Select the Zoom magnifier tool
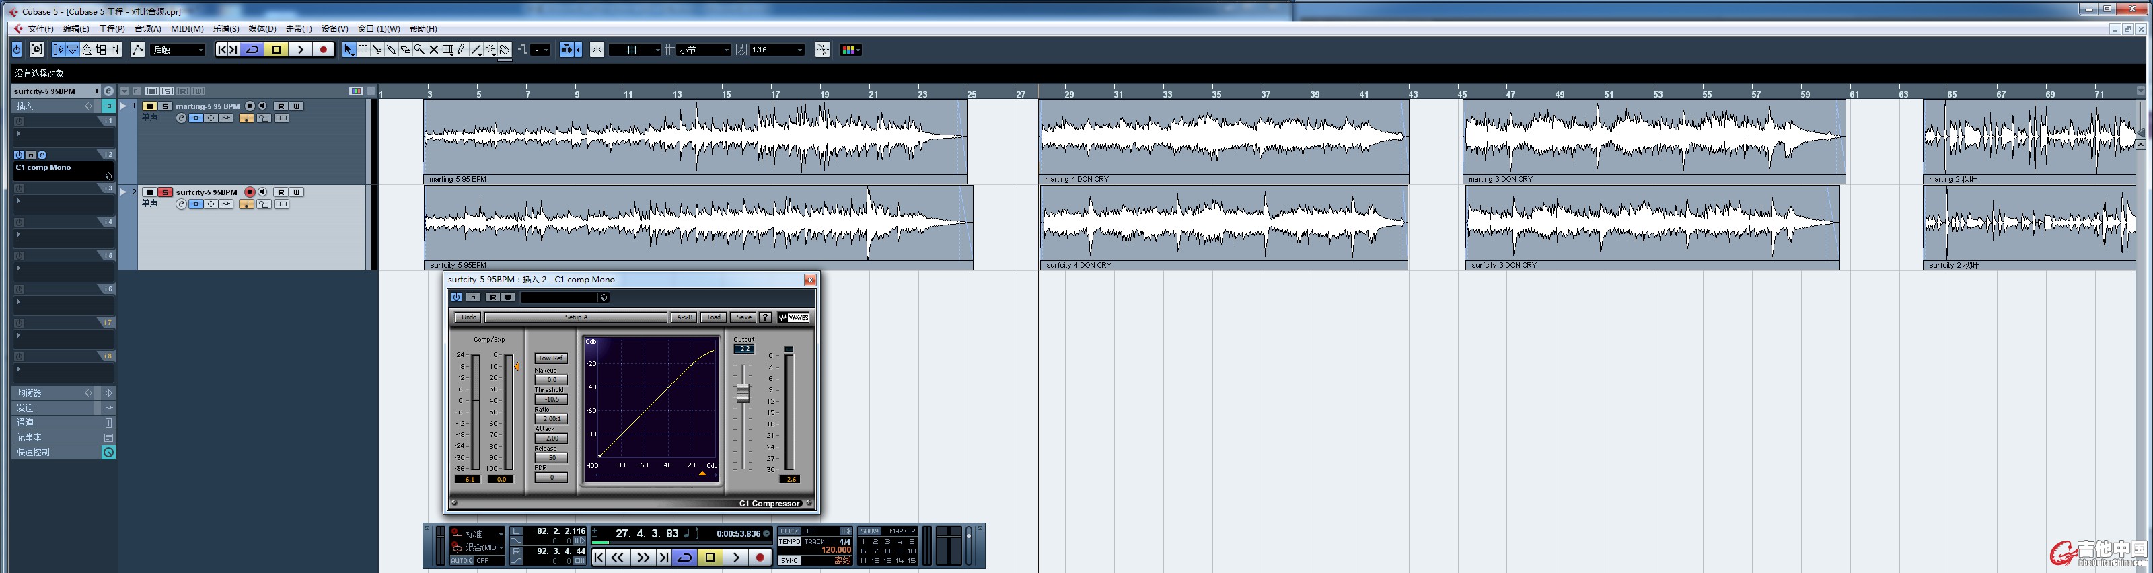2153x573 pixels. click(420, 50)
